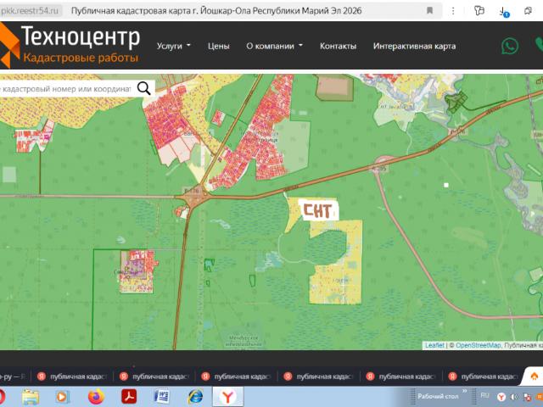This screenshot has height=407, width=543.
Task: Click the network status tray icon
Action: pyautogui.click(x=528, y=397)
